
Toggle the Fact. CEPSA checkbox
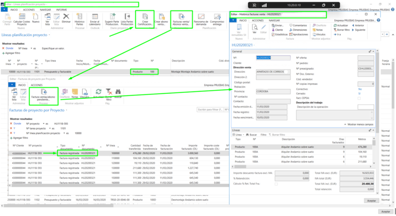click(x=359, y=99)
